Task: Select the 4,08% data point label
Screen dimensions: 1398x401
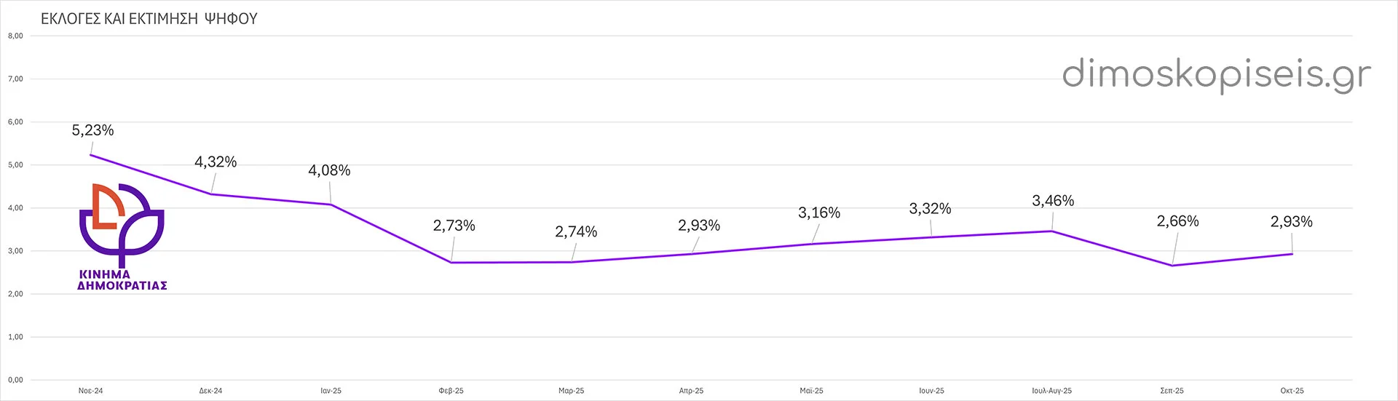Action: 329,170
